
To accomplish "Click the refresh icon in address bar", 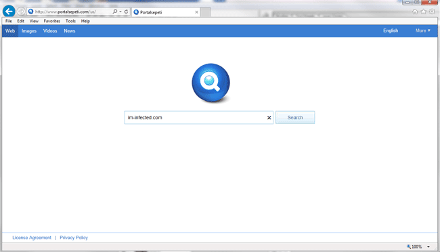I will [x=127, y=12].
